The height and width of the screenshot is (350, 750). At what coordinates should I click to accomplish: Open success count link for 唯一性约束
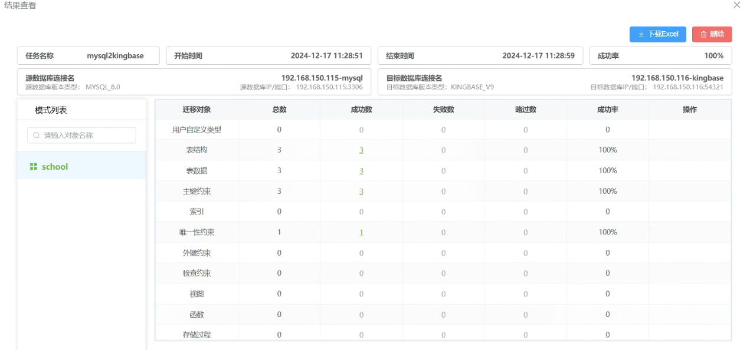361,233
